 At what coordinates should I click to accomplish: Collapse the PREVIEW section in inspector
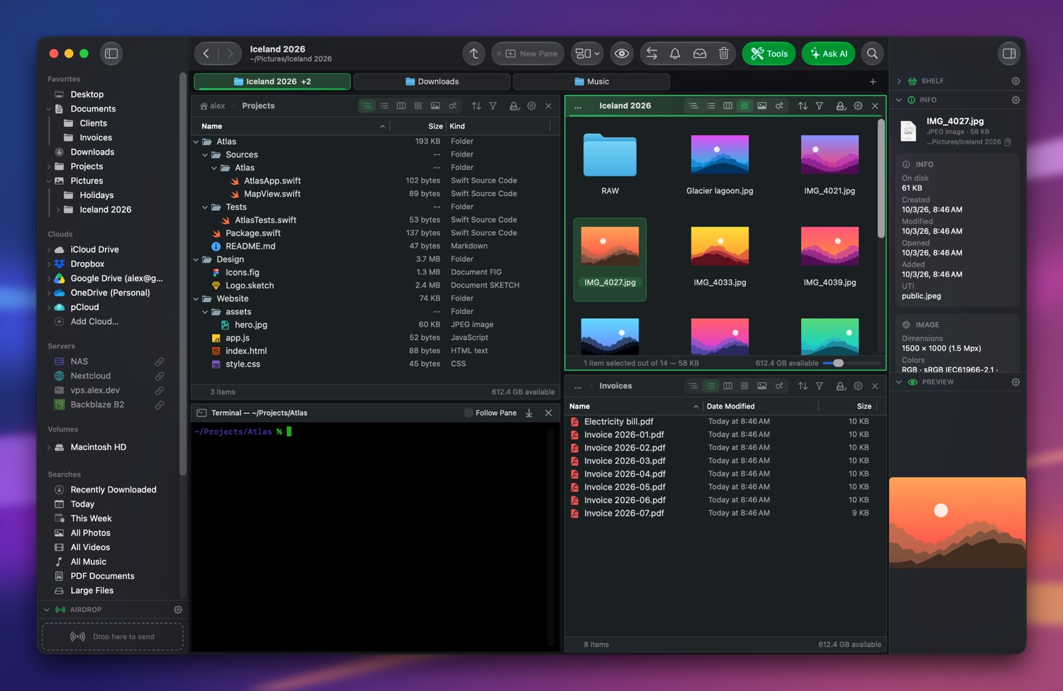point(899,383)
